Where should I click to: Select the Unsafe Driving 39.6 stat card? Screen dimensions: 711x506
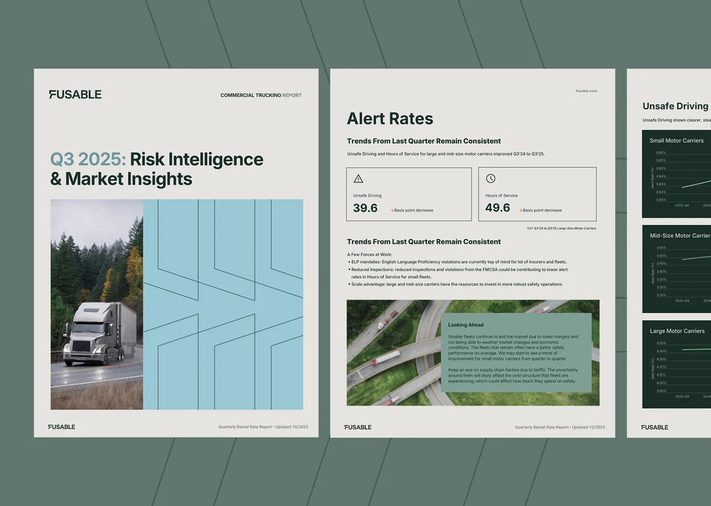(x=408, y=194)
